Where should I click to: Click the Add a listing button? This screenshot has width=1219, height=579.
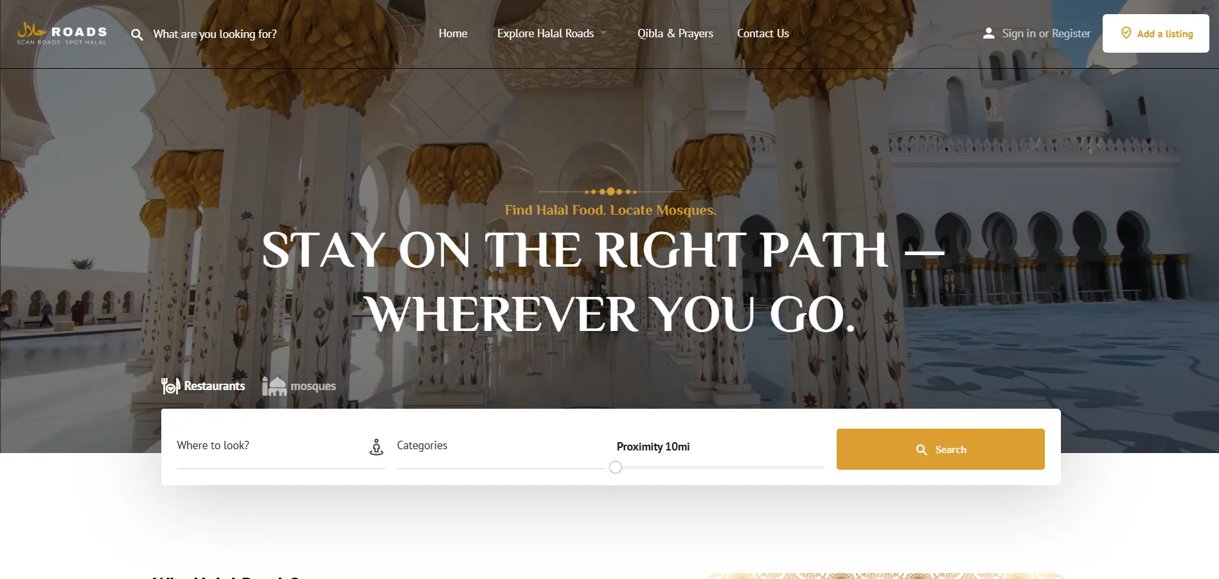pos(1156,33)
